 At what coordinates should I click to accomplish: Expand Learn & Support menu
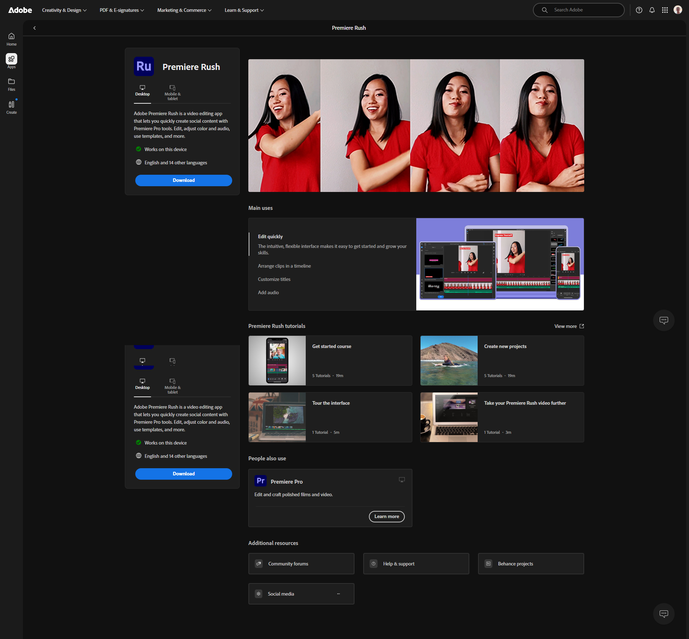click(244, 10)
